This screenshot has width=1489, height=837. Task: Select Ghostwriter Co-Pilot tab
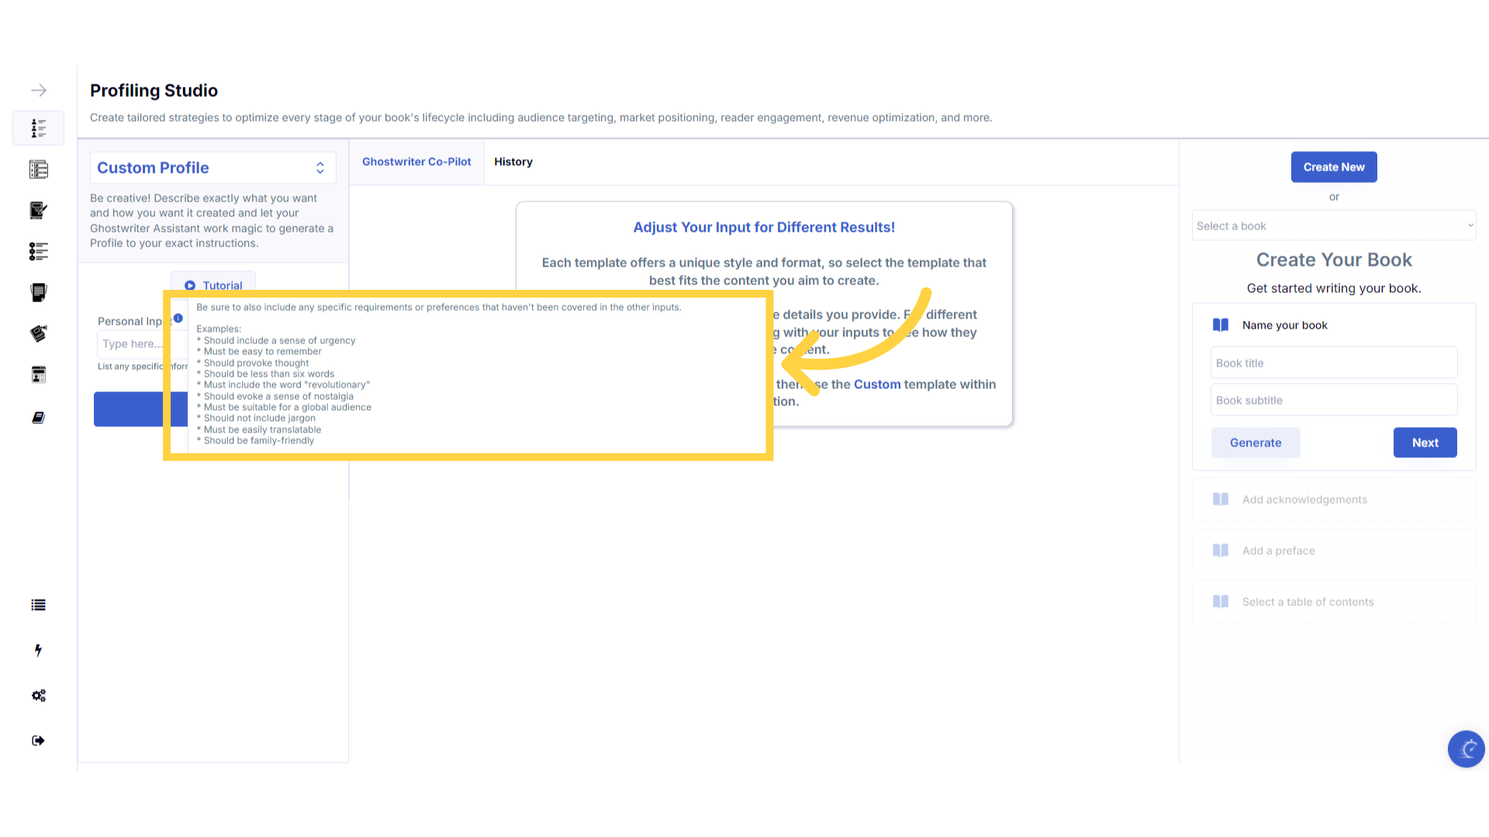coord(416,162)
